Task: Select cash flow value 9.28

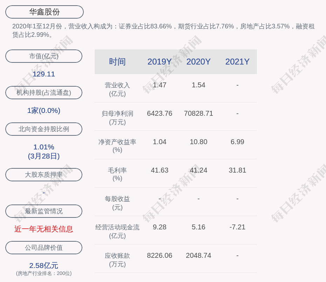Action: tap(159, 227)
